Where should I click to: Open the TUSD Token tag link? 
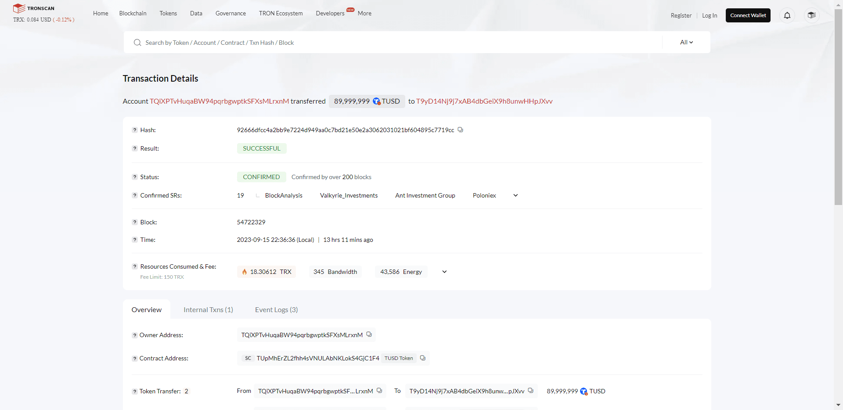point(399,358)
